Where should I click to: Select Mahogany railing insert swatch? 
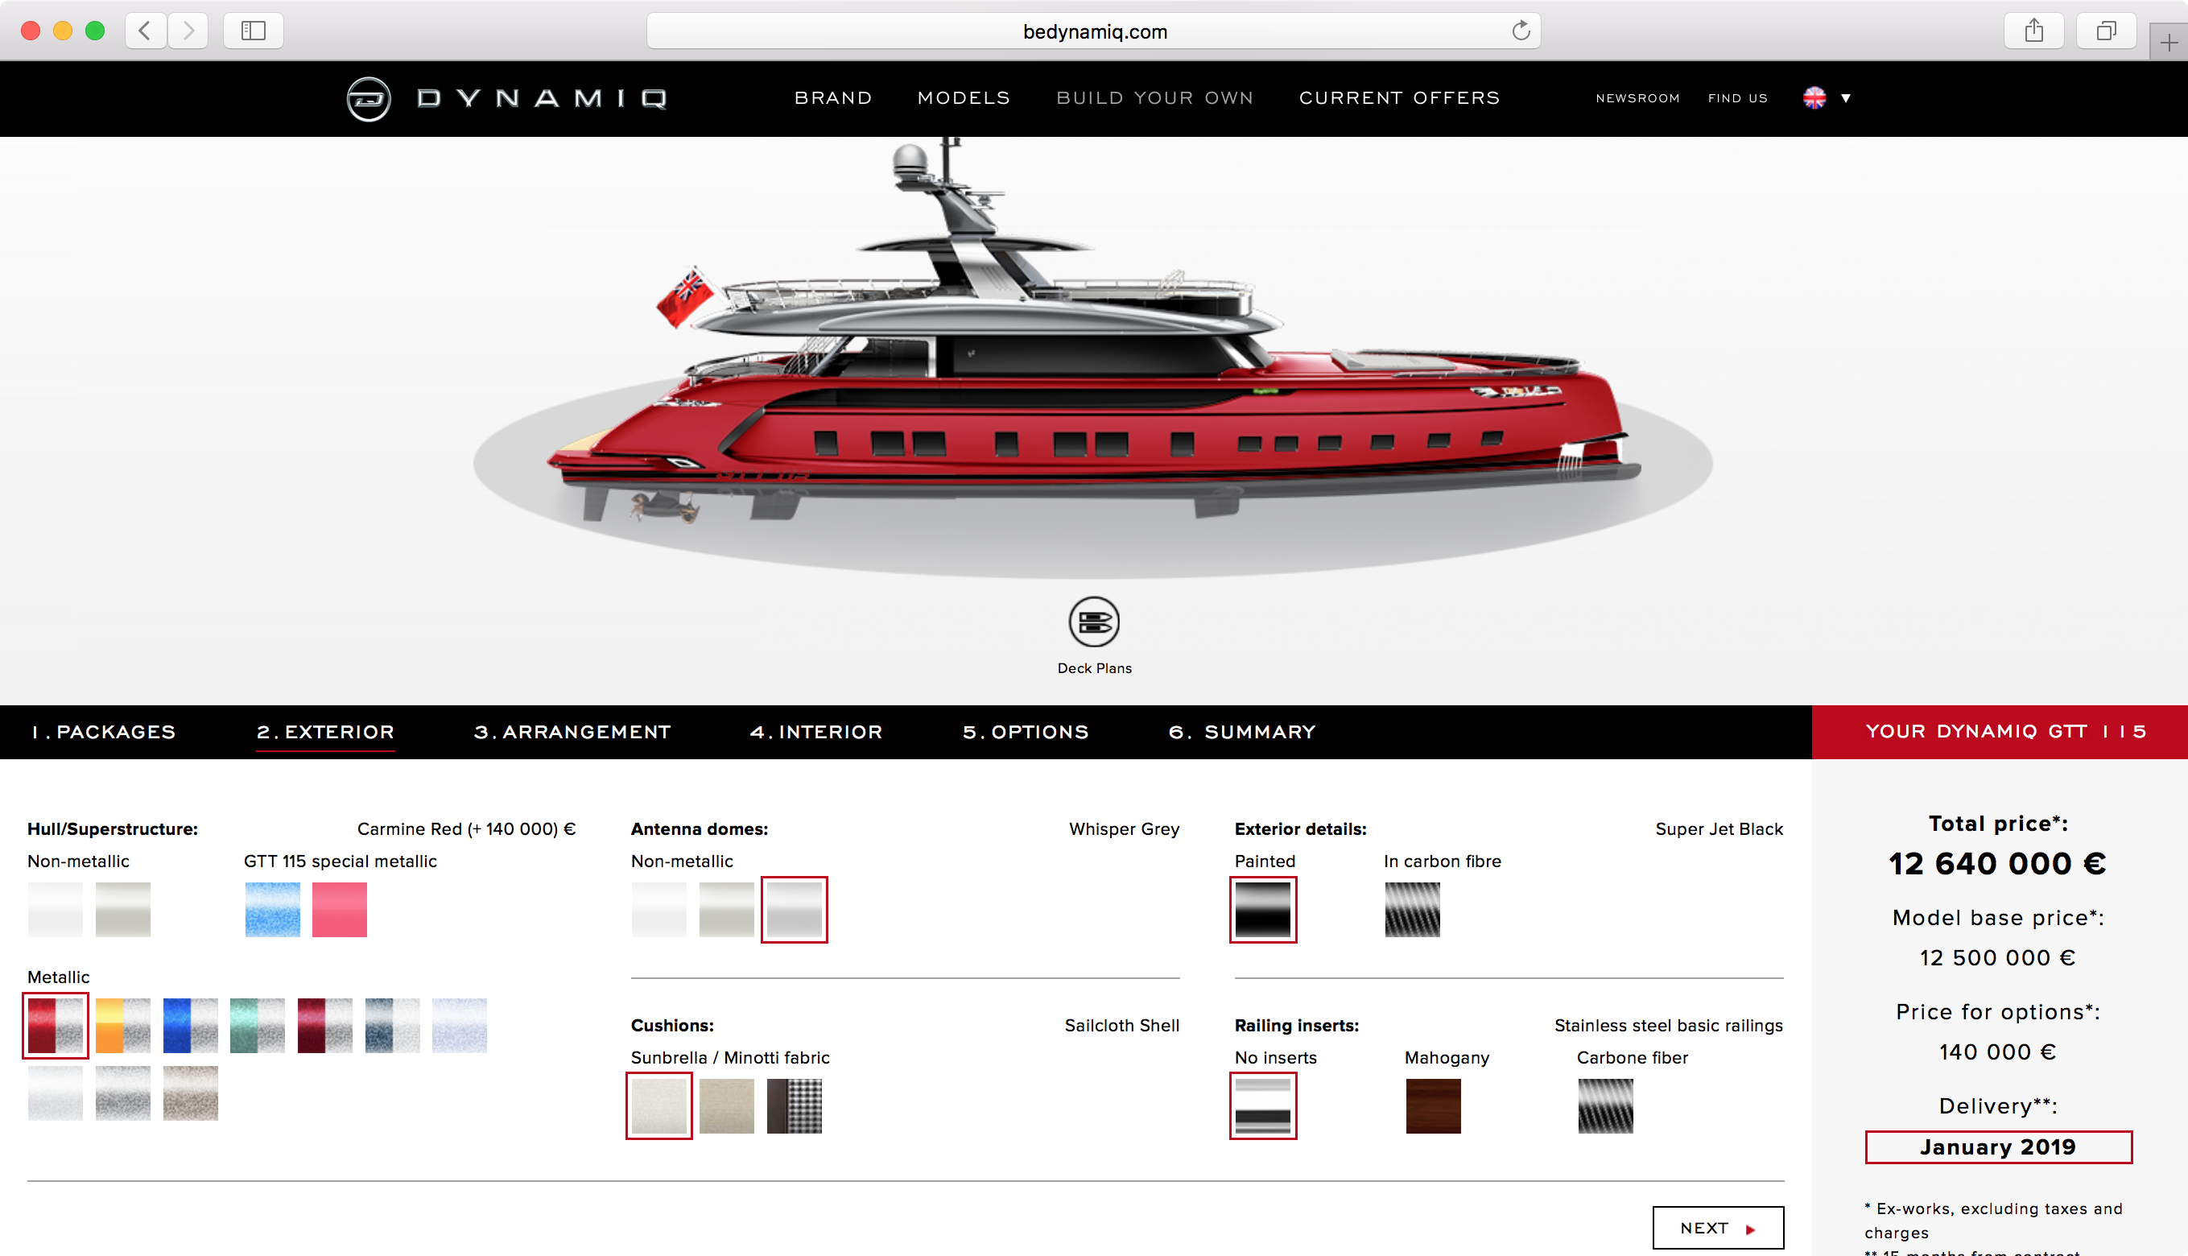pos(1433,1106)
